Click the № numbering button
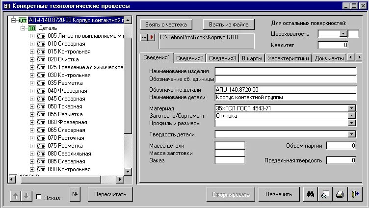 pos(75,194)
